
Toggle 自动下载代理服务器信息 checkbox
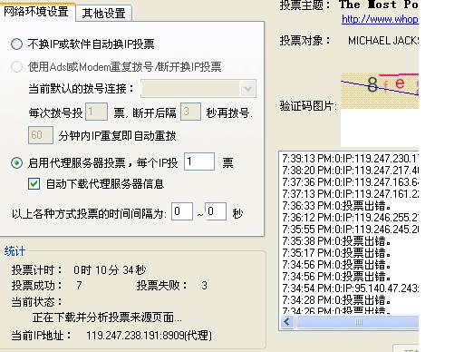pyautogui.click(x=34, y=183)
